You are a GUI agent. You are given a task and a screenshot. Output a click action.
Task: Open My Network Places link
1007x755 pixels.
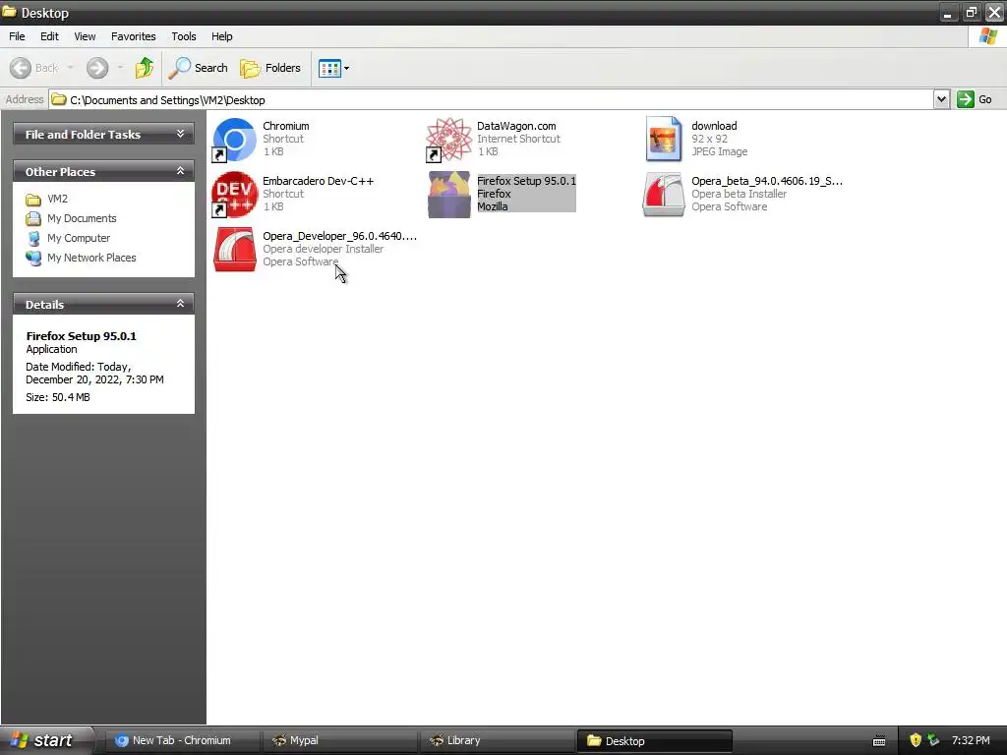pyautogui.click(x=91, y=258)
